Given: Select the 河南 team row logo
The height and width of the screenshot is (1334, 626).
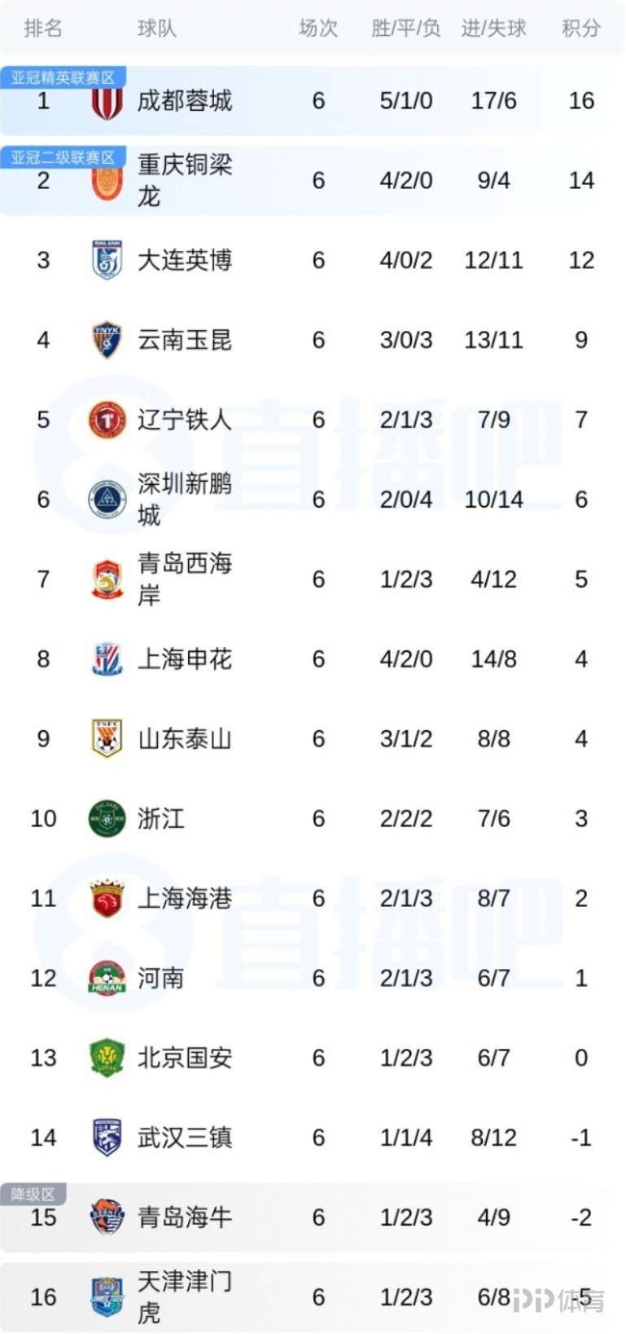Looking at the screenshot, I should pyautogui.click(x=107, y=978).
